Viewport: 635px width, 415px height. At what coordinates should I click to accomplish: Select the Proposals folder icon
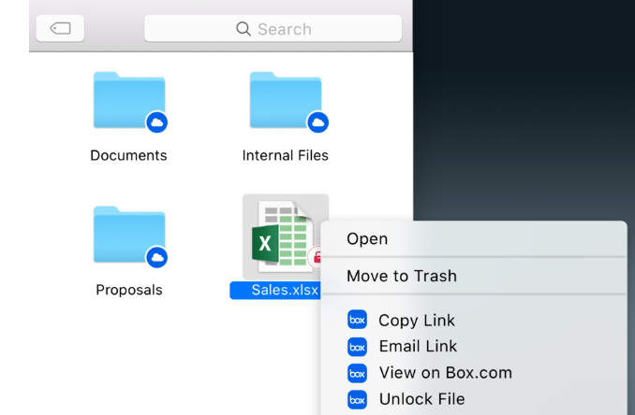tap(128, 234)
